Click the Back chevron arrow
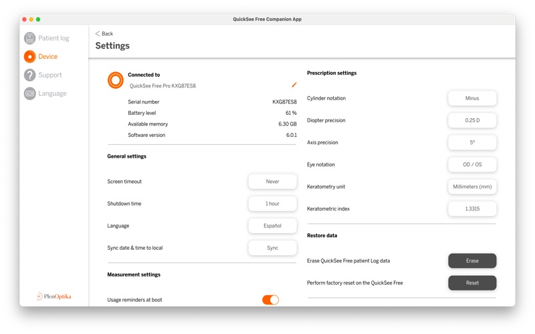 [x=98, y=33]
